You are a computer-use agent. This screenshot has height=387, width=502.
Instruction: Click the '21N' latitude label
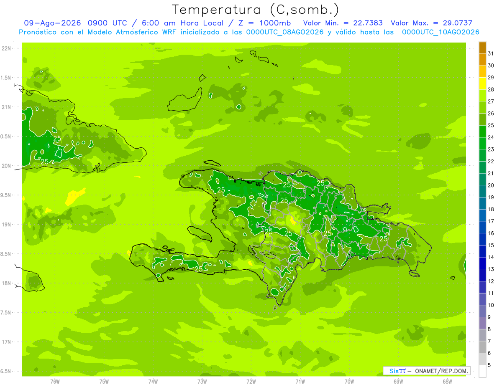point(6,107)
